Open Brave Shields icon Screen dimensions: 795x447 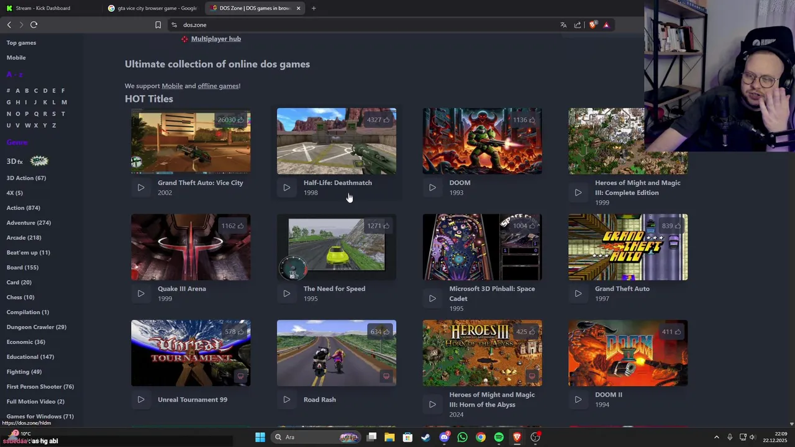click(593, 25)
